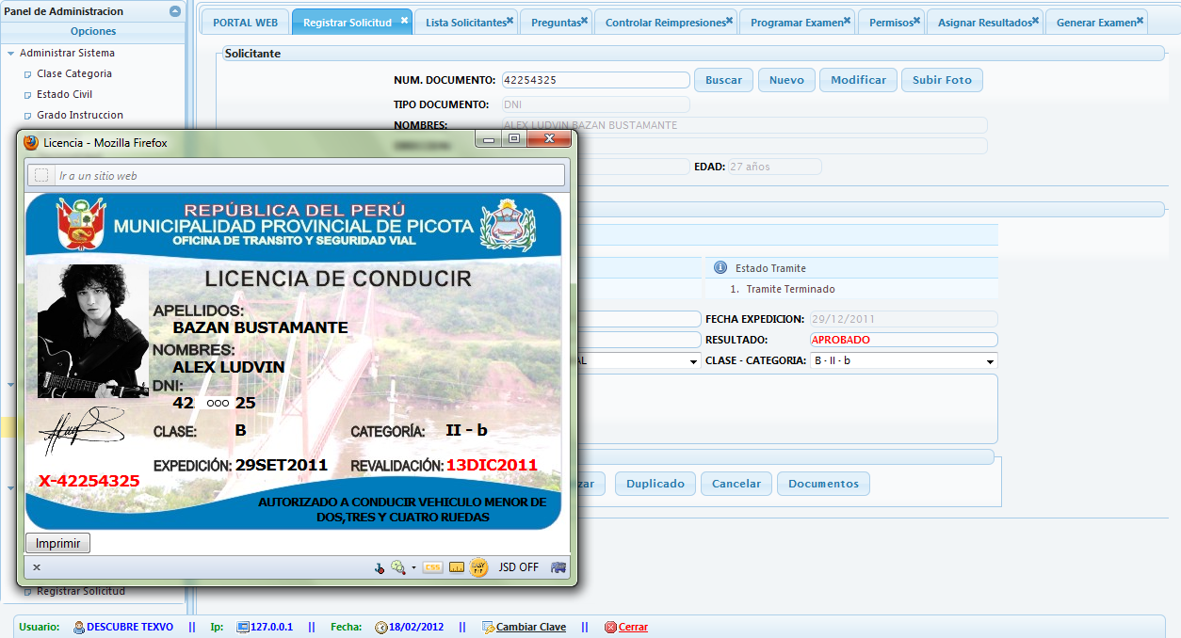Click the yellow Easy circular add-on icon

coord(478,567)
